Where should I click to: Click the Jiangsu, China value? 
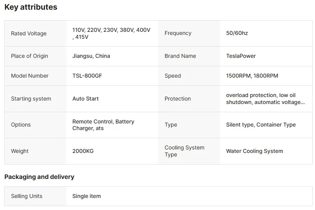coord(91,56)
